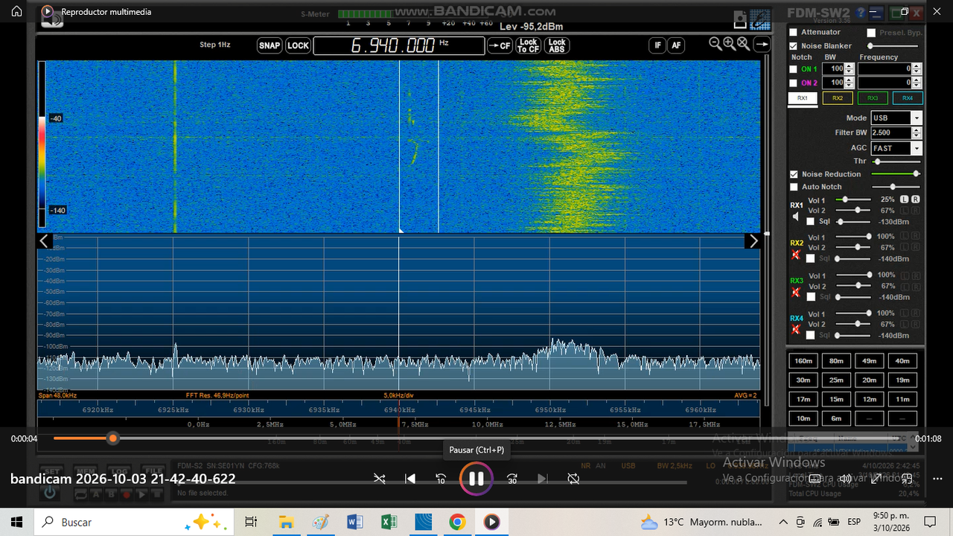Open the AGC FAST dropdown
This screenshot has width=953, height=536.
917,148
